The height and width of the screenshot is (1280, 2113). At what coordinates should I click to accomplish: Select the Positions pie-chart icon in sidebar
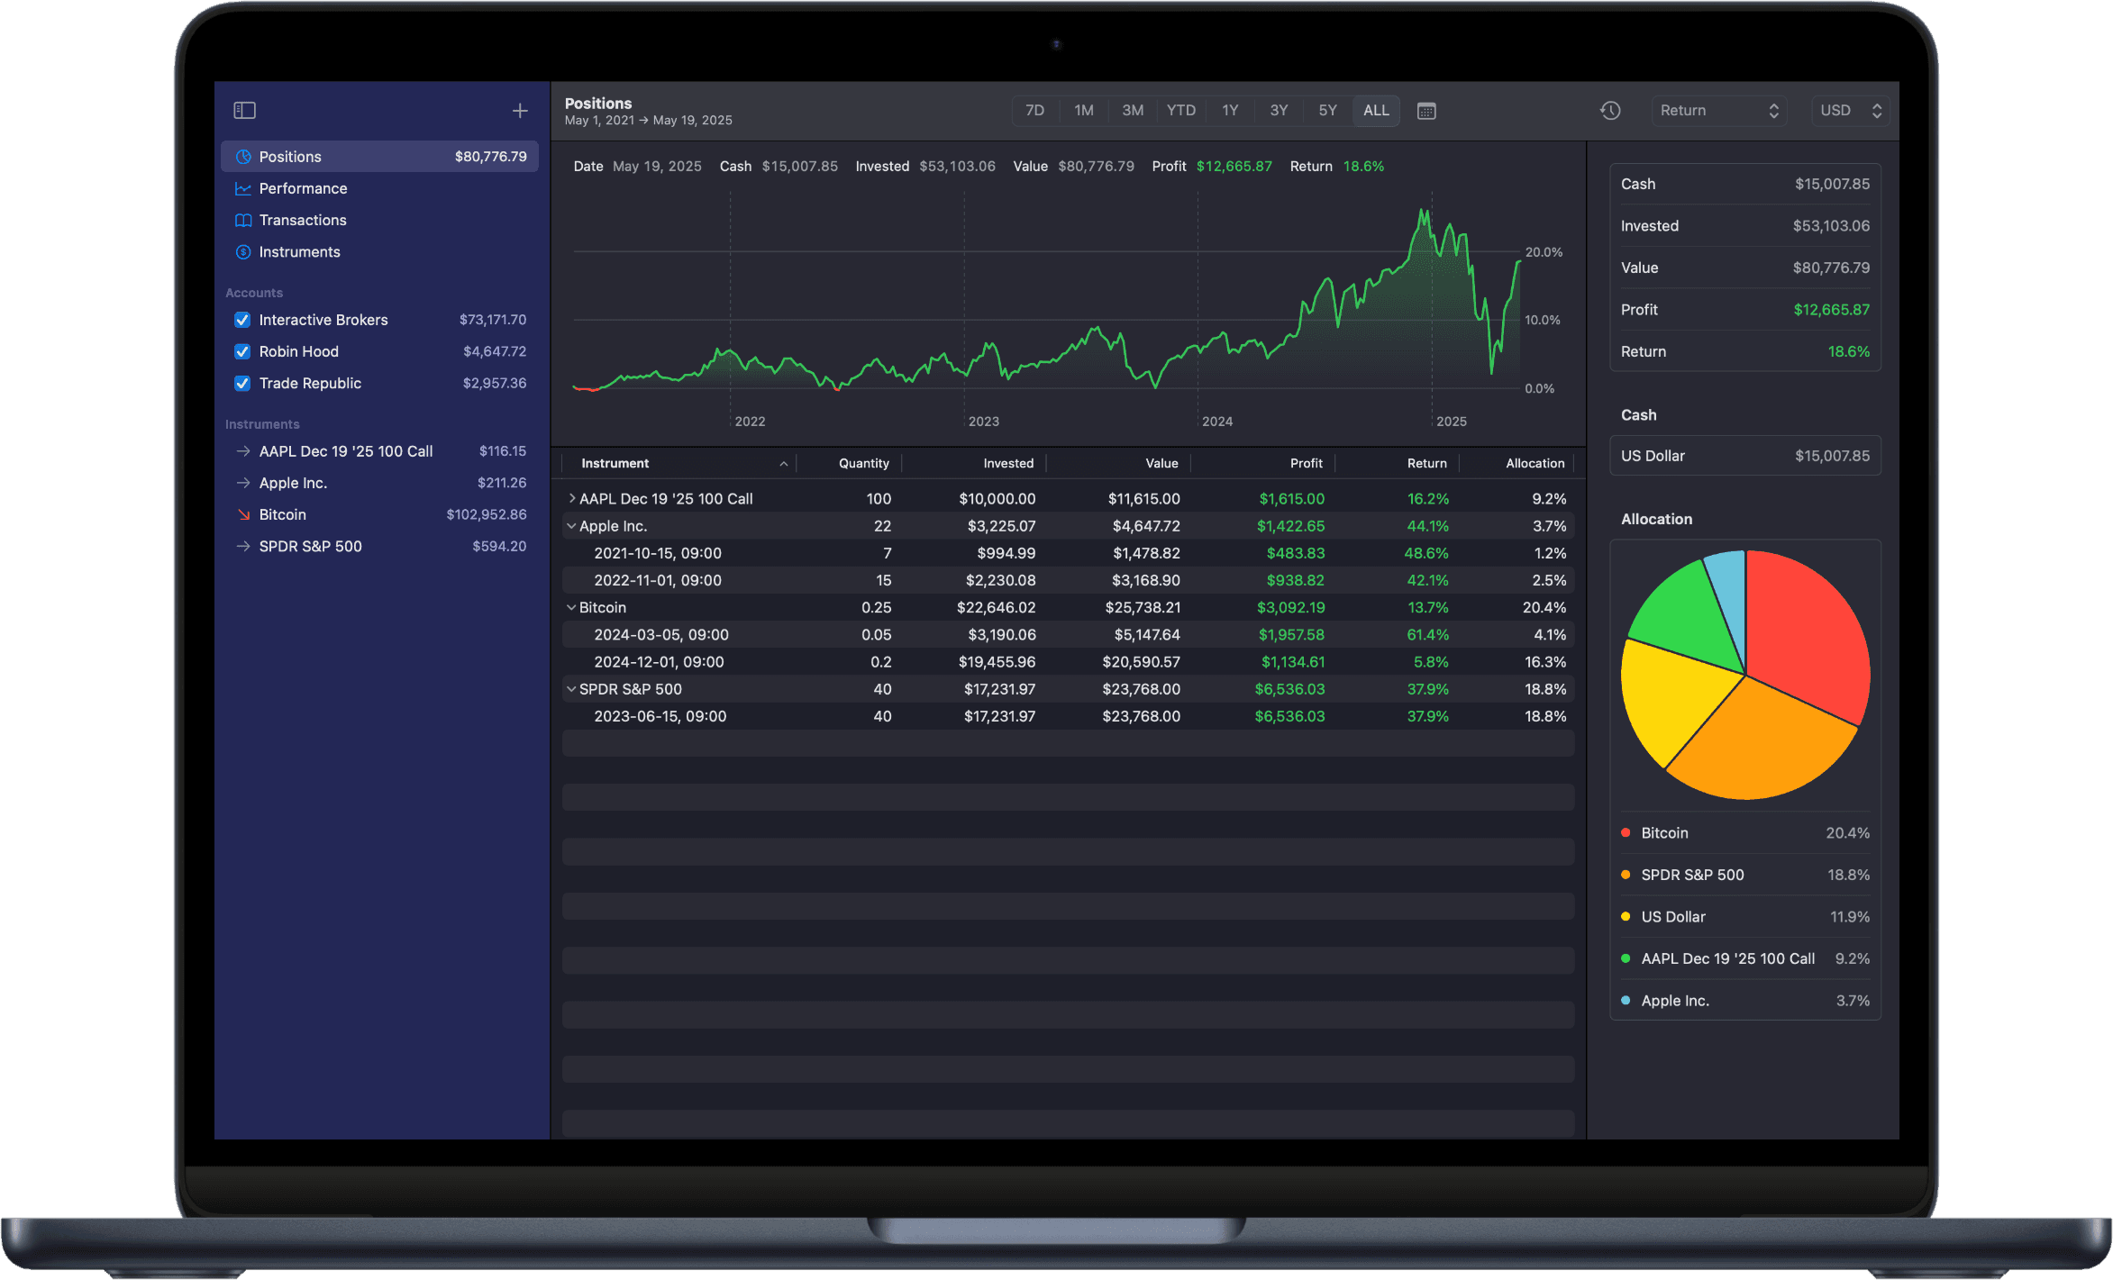(x=242, y=156)
